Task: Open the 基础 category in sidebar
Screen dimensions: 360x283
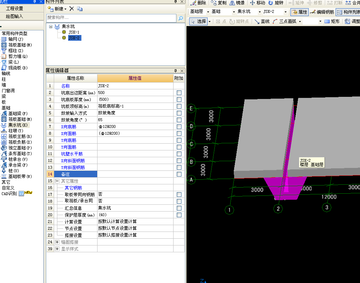Action: click(6, 108)
